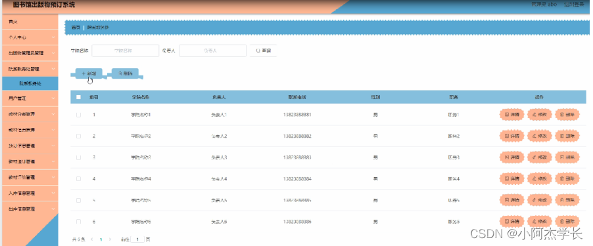Open 详情 for row 学院名称6
Viewport: 593px width, 246px height.
[x=511, y=222]
